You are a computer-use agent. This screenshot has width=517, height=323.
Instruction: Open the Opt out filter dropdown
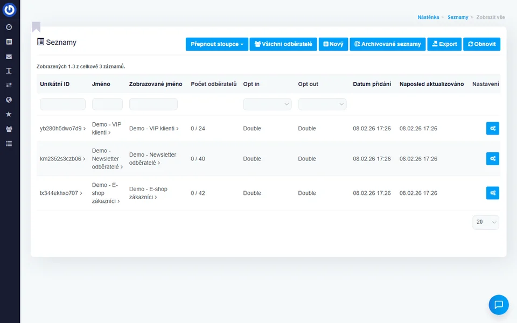pos(322,104)
